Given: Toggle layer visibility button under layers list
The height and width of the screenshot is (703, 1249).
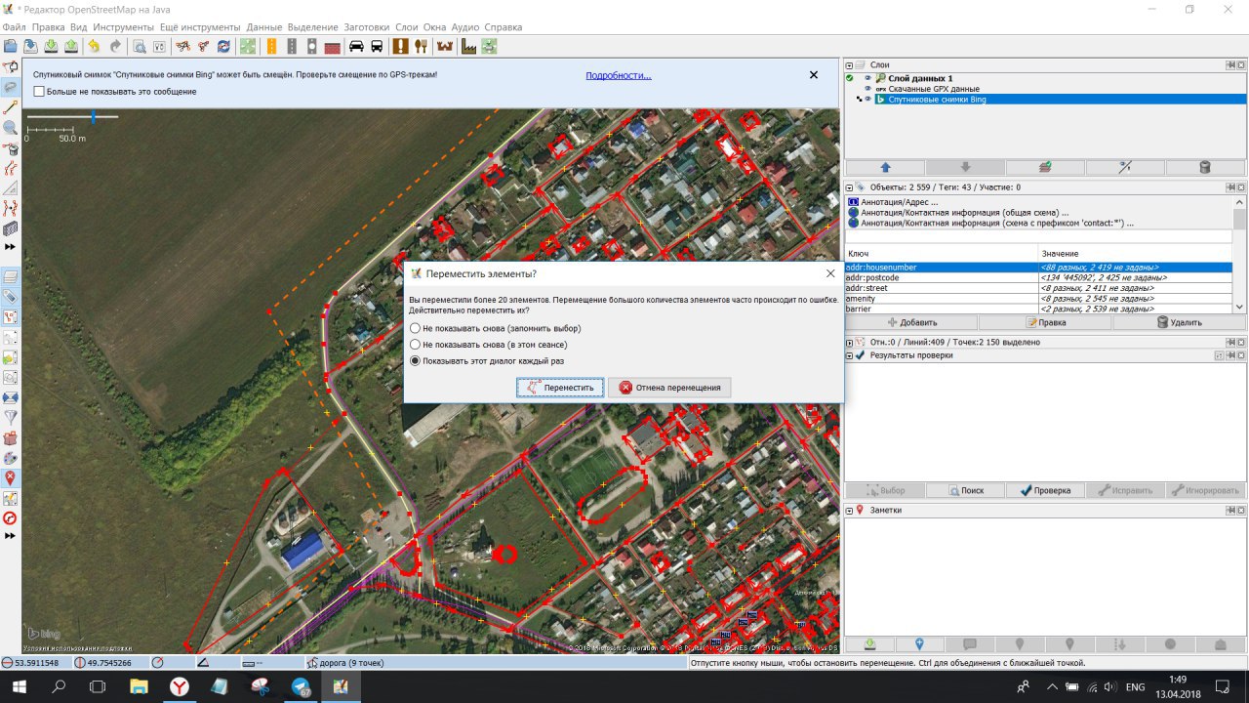Looking at the screenshot, I should click(x=1125, y=167).
